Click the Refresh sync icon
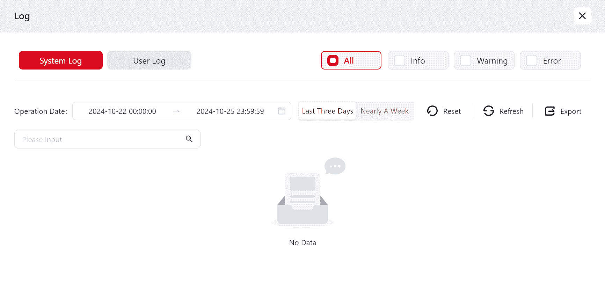Viewport: 605px width, 306px height. pyautogui.click(x=488, y=111)
